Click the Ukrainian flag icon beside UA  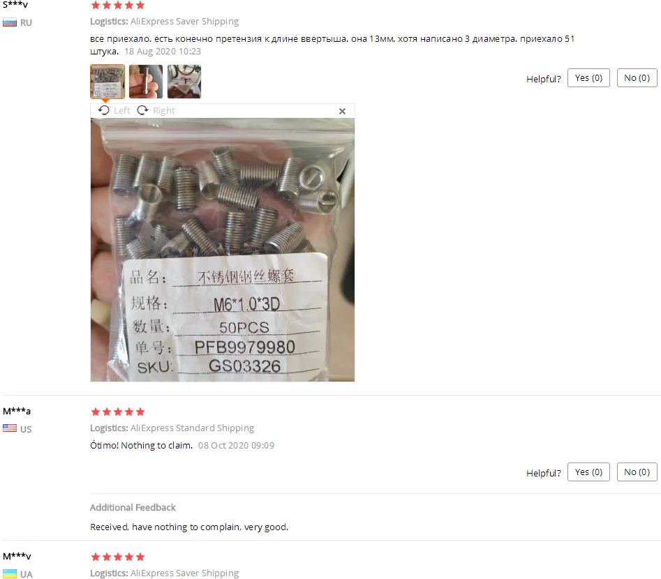click(x=10, y=574)
